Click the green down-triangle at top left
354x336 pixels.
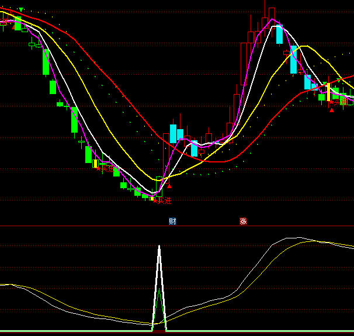point(21,10)
